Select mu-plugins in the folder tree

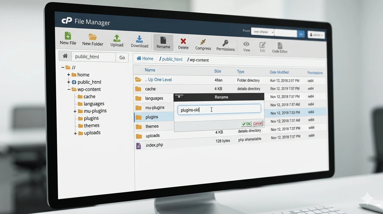coord(95,111)
